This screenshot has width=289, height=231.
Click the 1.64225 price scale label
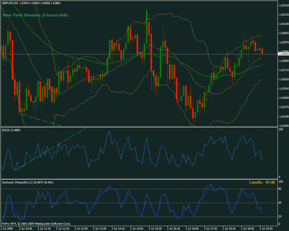click(284, 15)
